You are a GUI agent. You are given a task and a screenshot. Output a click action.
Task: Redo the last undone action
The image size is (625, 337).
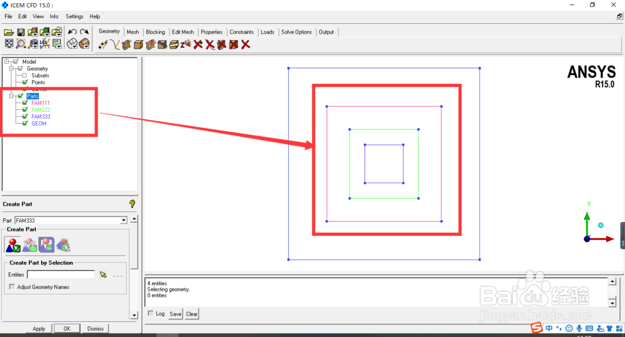tap(84, 32)
